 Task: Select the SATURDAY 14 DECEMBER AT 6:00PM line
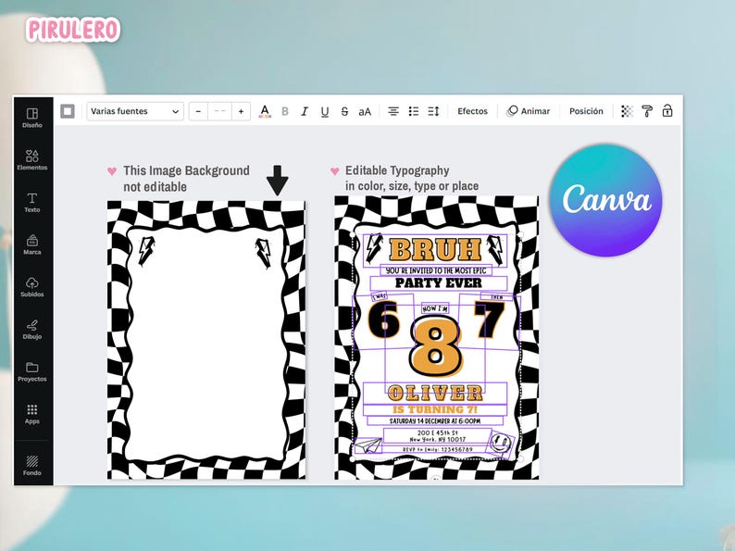(435, 421)
